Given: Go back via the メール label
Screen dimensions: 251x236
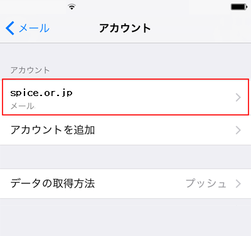Looking at the screenshot, I should [x=35, y=28].
